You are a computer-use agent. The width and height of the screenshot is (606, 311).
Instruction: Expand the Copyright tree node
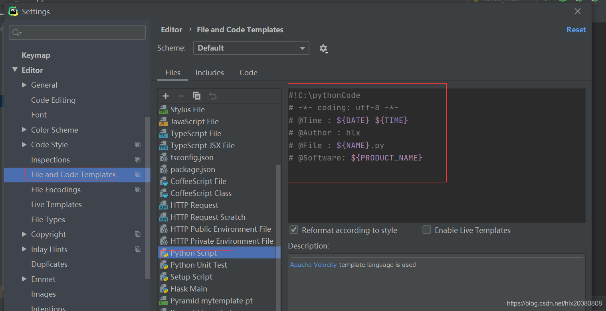tap(24, 234)
